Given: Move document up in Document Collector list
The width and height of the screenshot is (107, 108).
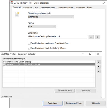Looking at the screenshot, I should click(x=99, y=62).
